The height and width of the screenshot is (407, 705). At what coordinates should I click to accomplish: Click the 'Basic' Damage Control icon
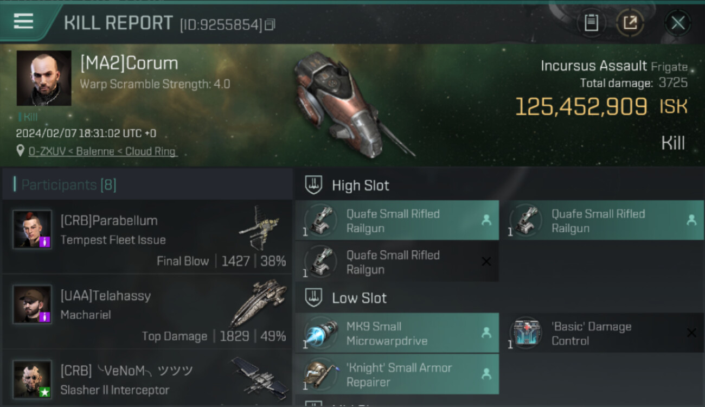point(526,333)
